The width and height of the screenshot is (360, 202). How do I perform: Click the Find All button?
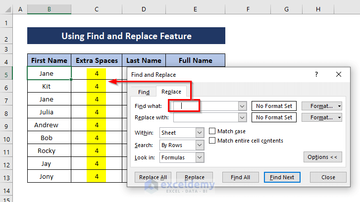click(x=240, y=177)
